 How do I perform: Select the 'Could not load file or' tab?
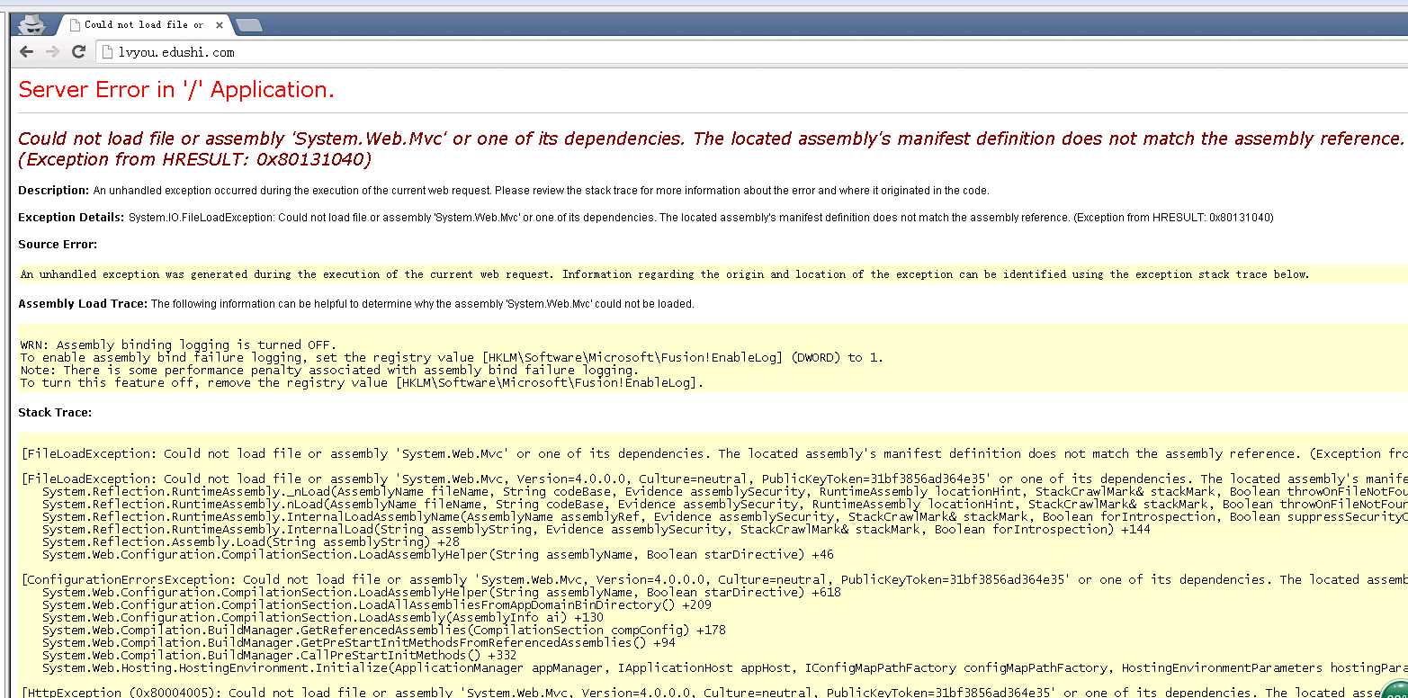pyautogui.click(x=144, y=25)
